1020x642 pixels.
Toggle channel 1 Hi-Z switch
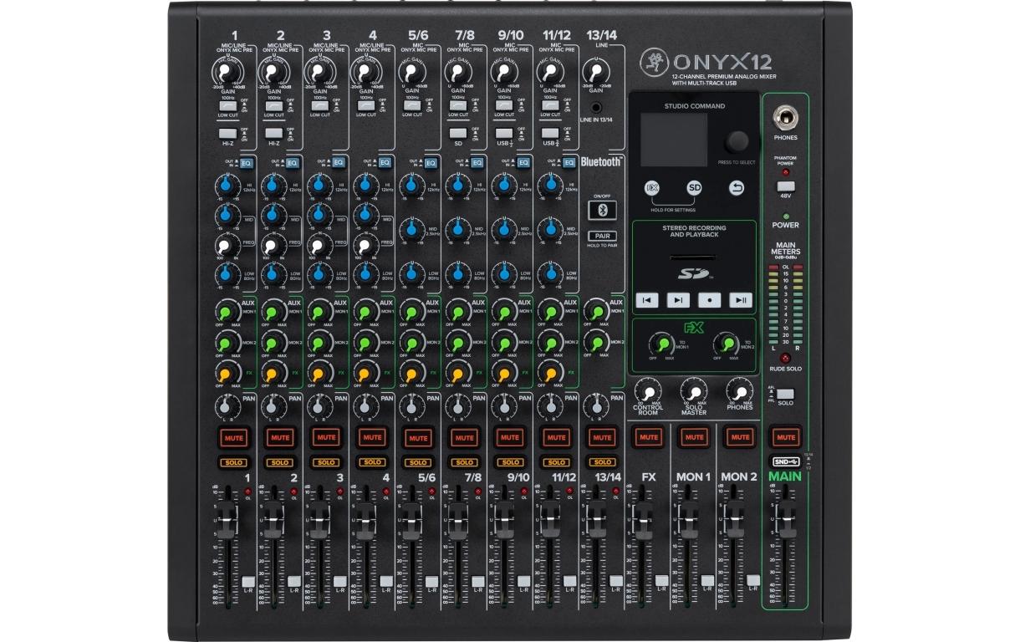[x=228, y=133]
